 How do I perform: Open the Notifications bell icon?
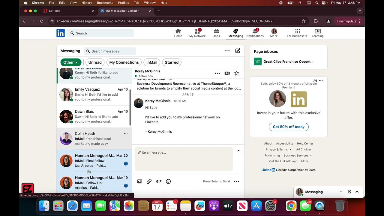tap(255, 33)
